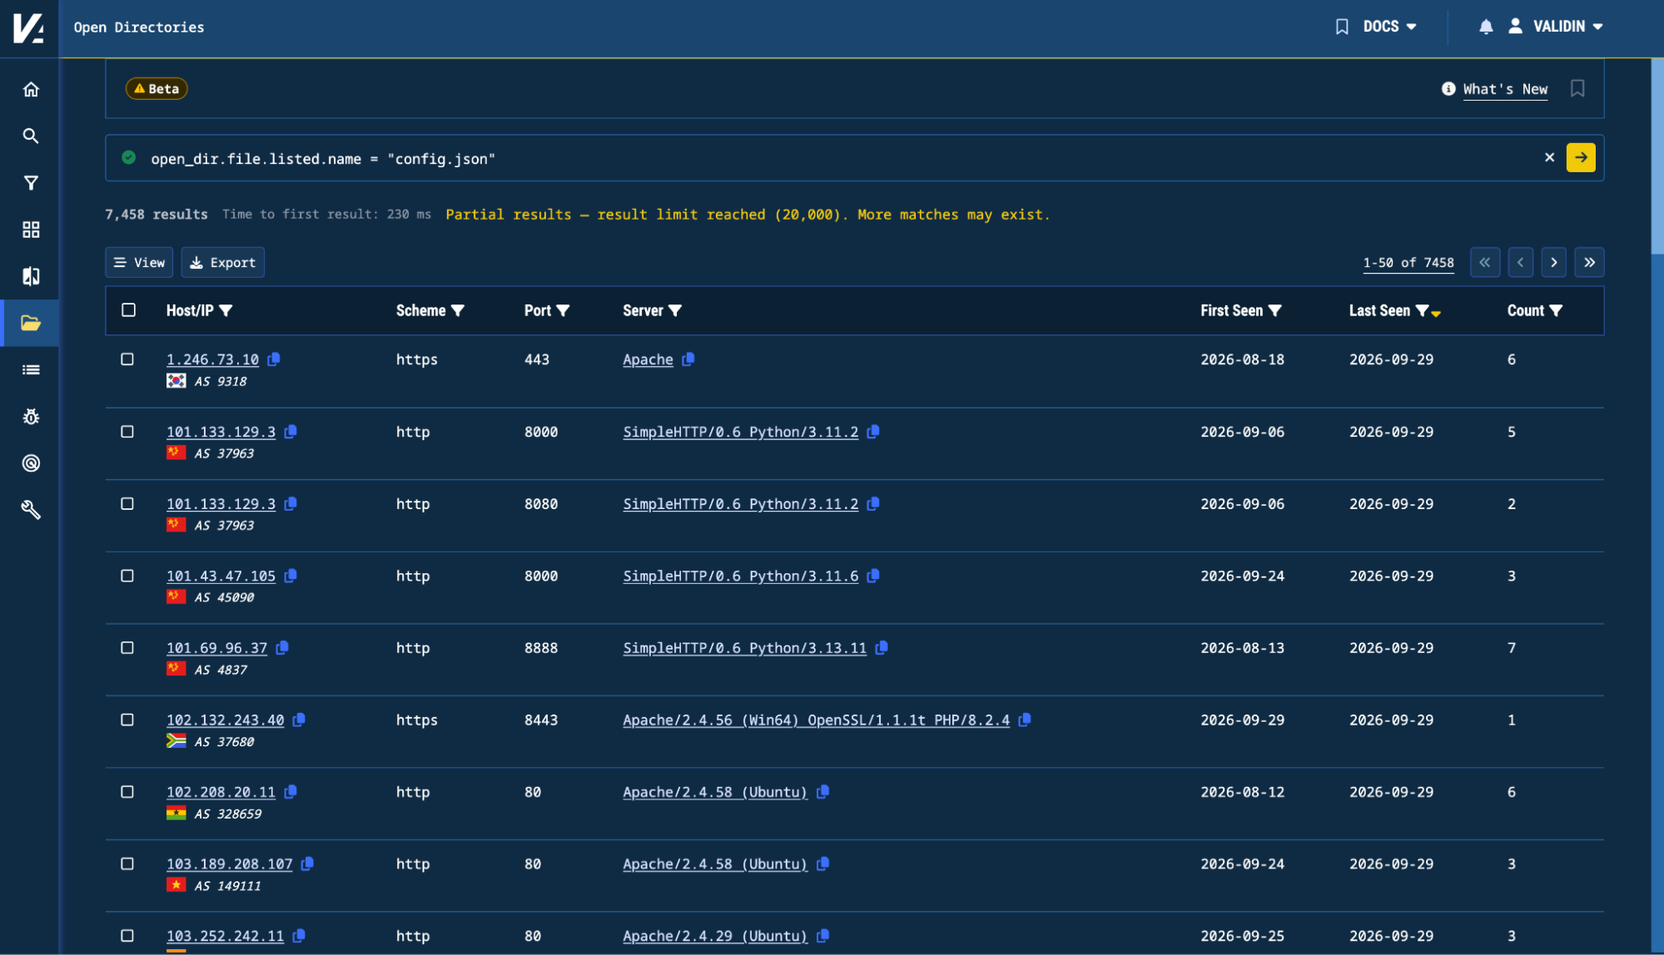Click "AS 9318" under 1.246.73.10
The image size is (1664, 955).
tap(221, 382)
